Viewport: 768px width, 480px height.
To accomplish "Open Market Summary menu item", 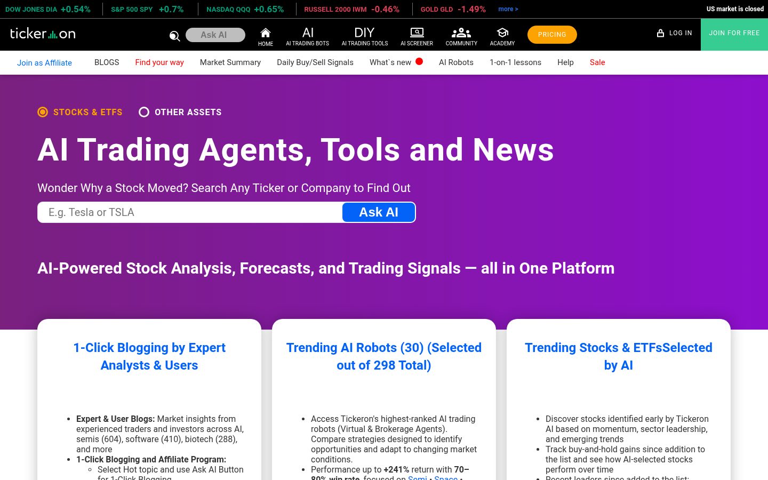I will [230, 62].
